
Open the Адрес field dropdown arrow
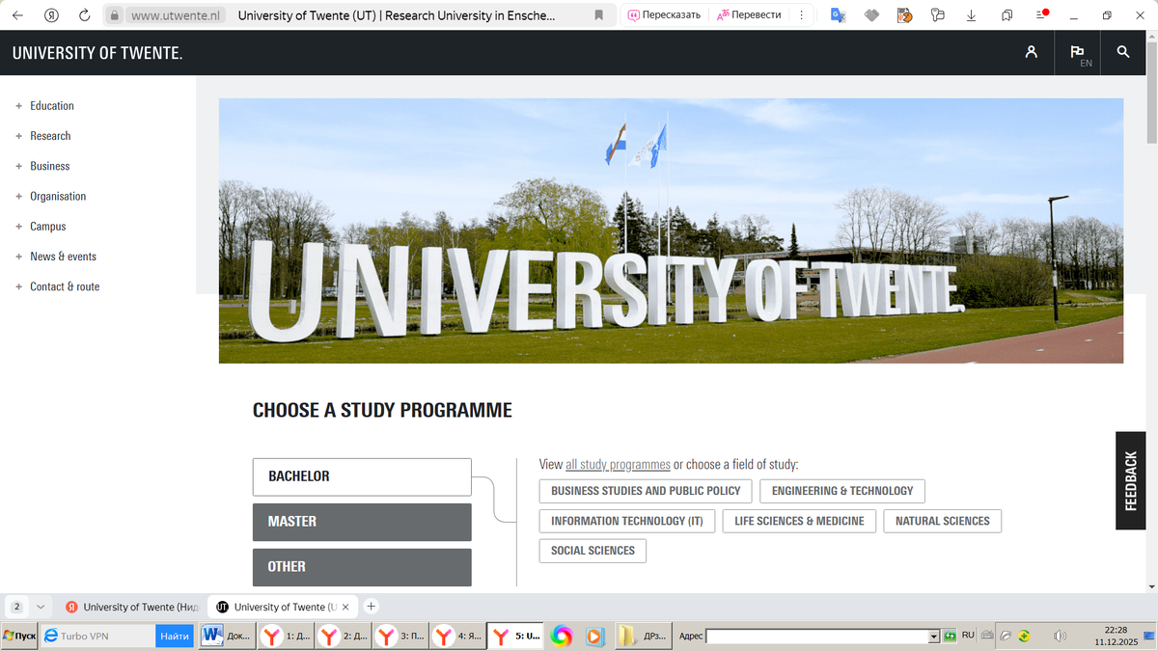[934, 637]
